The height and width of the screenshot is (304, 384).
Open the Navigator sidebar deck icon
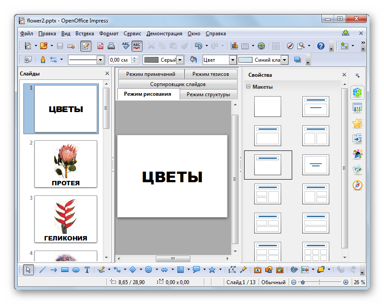tap(358, 185)
